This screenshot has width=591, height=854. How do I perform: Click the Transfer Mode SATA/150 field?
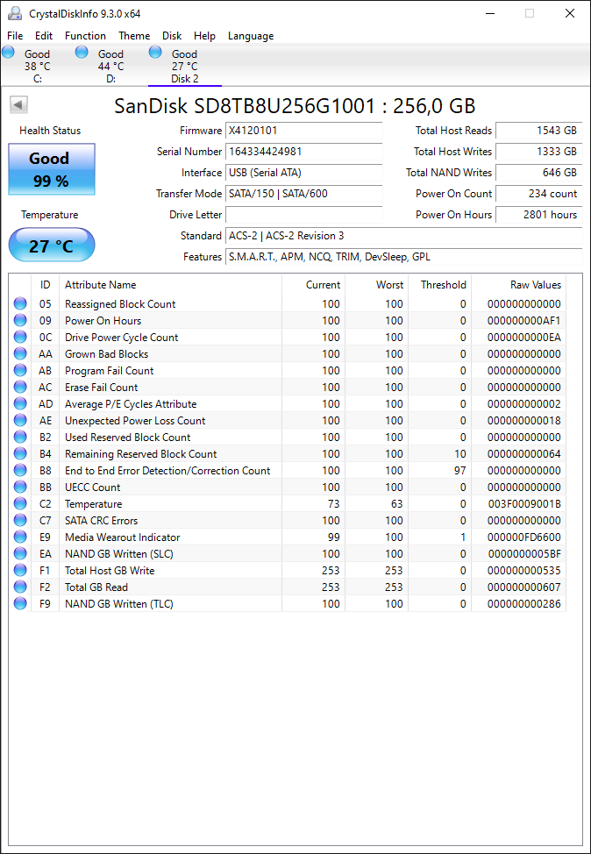(304, 194)
